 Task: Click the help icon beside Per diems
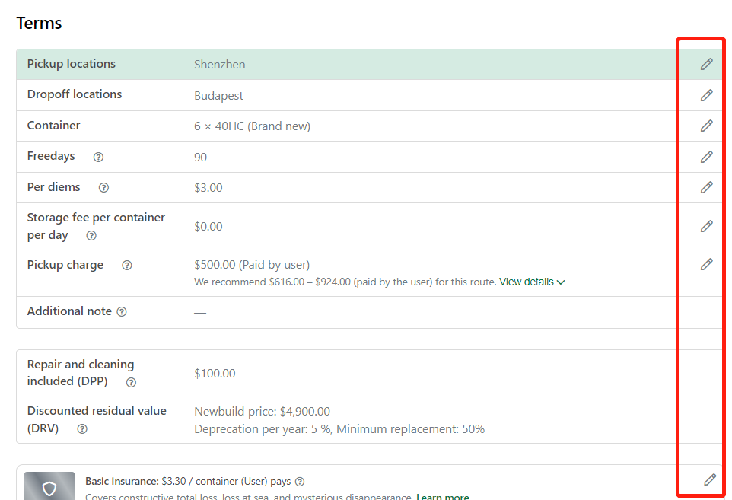pyautogui.click(x=104, y=187)
